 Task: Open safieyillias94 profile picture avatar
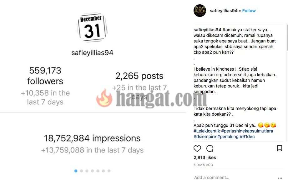tap(200, 11)
